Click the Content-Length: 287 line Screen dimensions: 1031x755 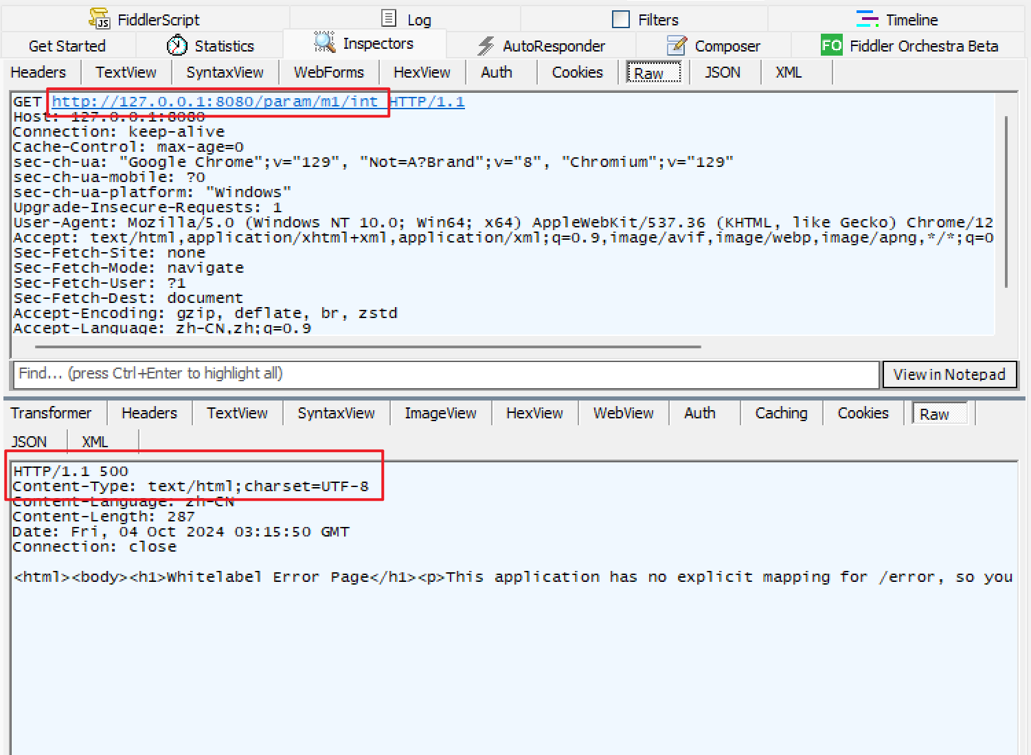104,517
